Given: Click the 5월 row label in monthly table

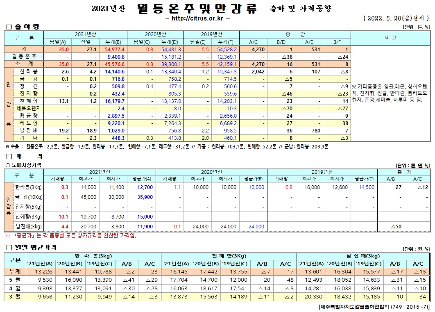Looking at the screenshot, I should (x=12, y=280).
